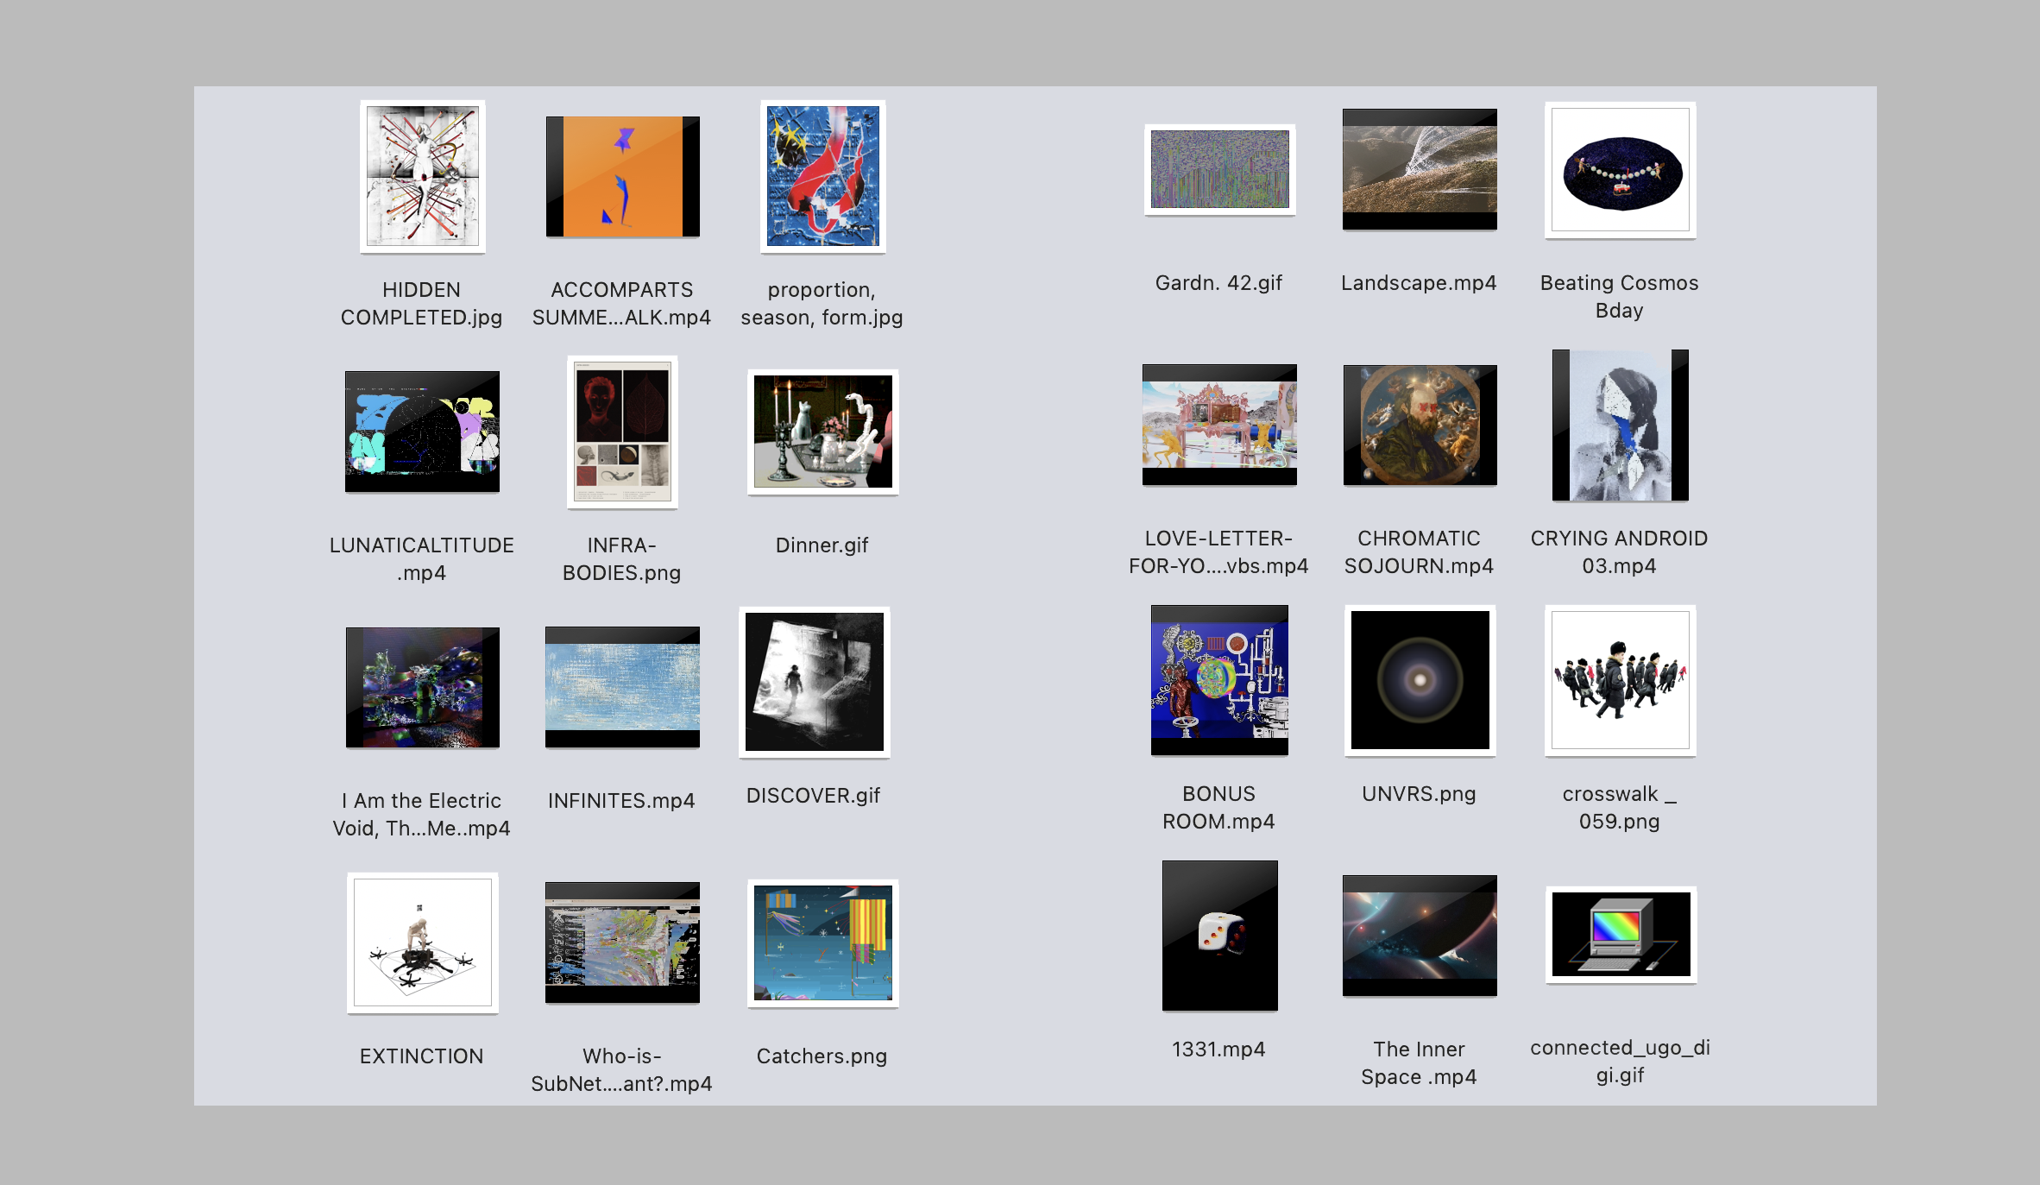Click the UNVRS.png thumbnail
This screenshot has height=1185, width=2040.
[x=1420, y=680]
